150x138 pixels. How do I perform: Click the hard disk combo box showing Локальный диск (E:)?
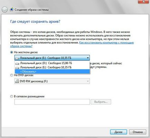pyautogui.click(x=52, y=58)
